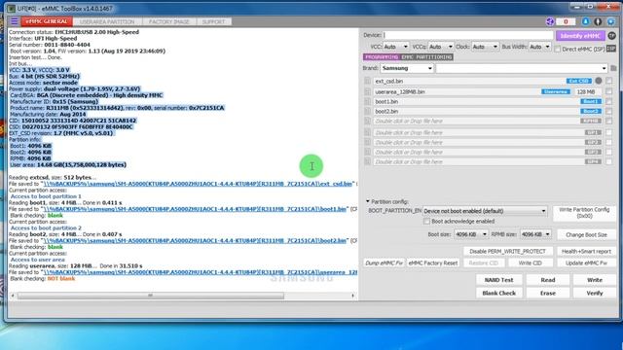Click file icon left of ext_csd.bin
This screenshot has width=623, height=350.
coord(368,81)
